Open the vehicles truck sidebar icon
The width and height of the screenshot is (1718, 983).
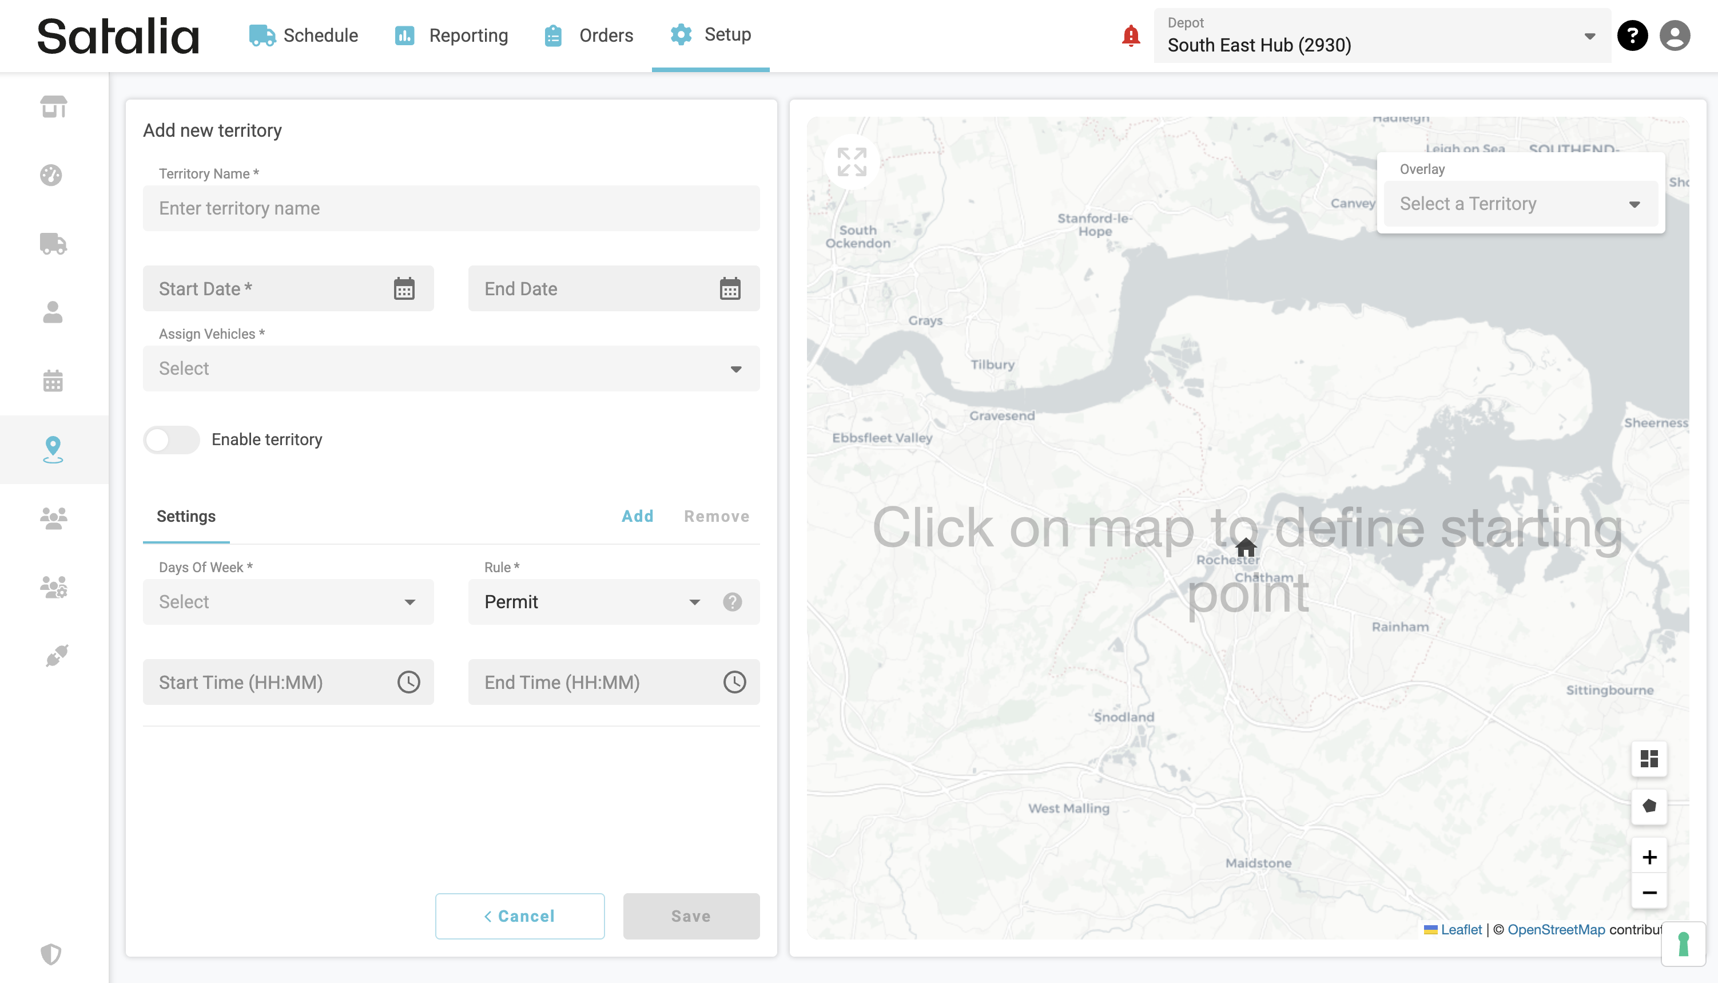click(53, 243)
